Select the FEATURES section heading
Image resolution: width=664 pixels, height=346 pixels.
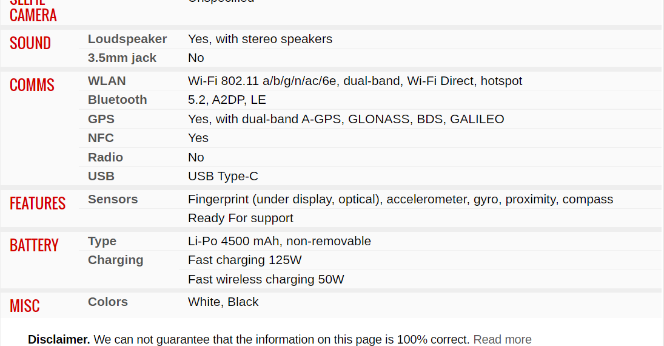point(37,203)
